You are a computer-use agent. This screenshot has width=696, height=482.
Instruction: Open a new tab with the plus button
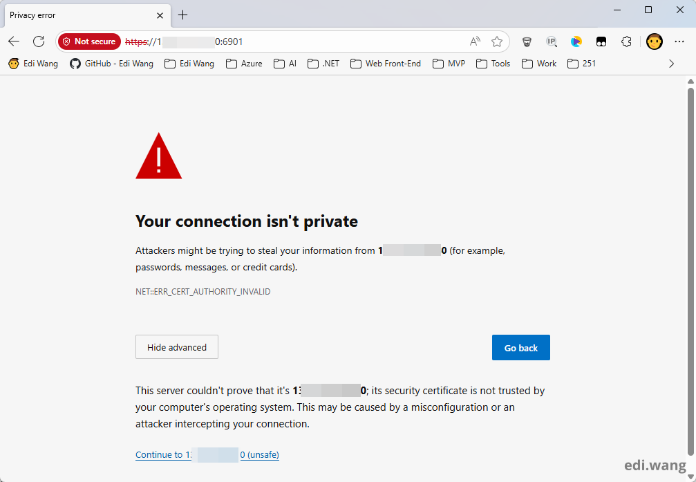point(182,15)
